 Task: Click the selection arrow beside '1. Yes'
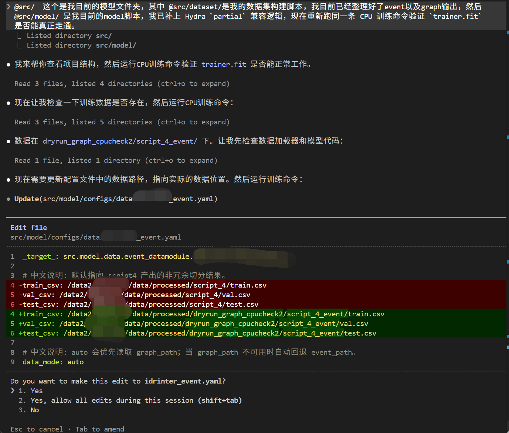click(13, 391)
